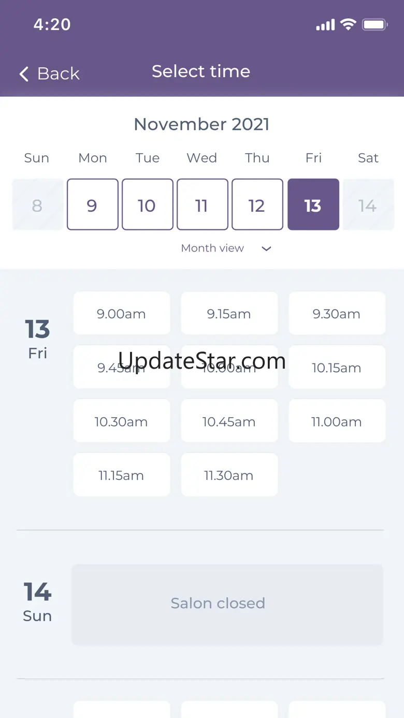The width and height of the screenshot is (404, 718).
Task: Tap the 11.30am time slot
Action: (229, 475)
